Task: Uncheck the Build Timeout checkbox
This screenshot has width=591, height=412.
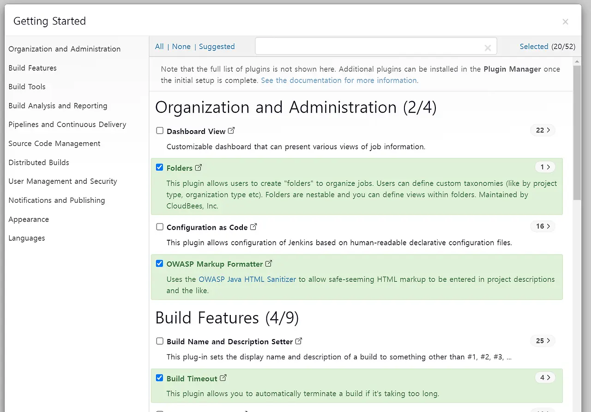Action: (160, 378)
